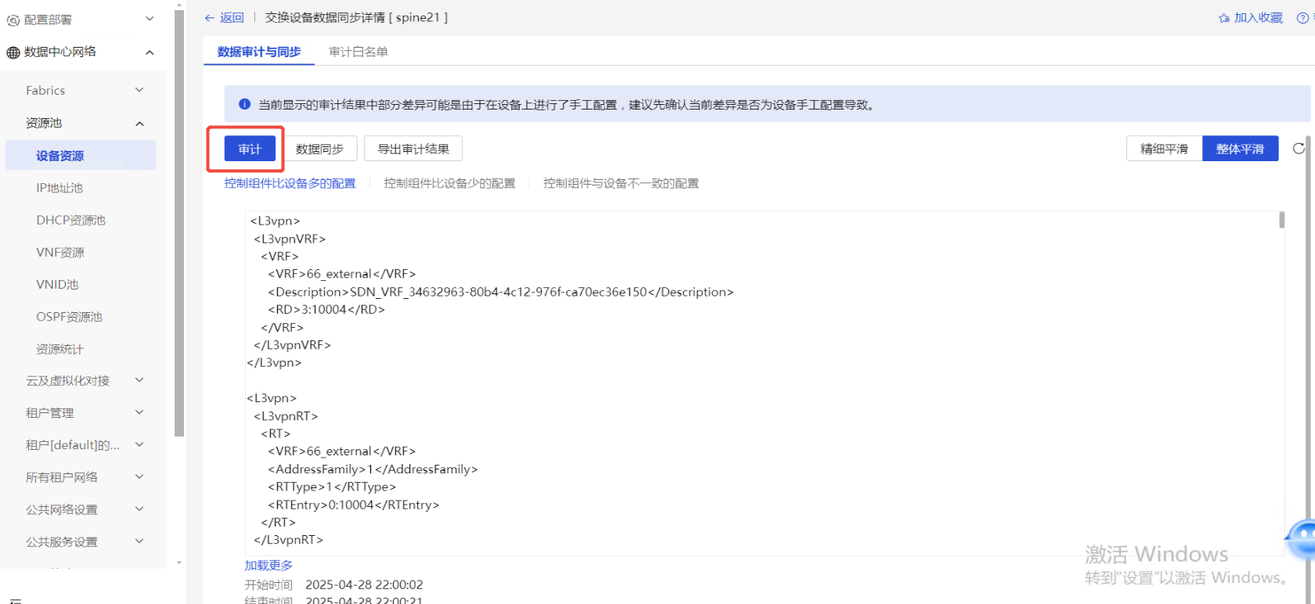Click the help question mark icon
The image size is (1315, 604).
1303,18
